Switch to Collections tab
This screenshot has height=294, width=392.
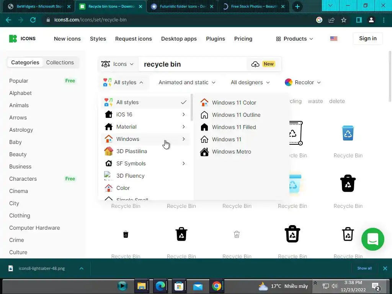click(60, 62)
